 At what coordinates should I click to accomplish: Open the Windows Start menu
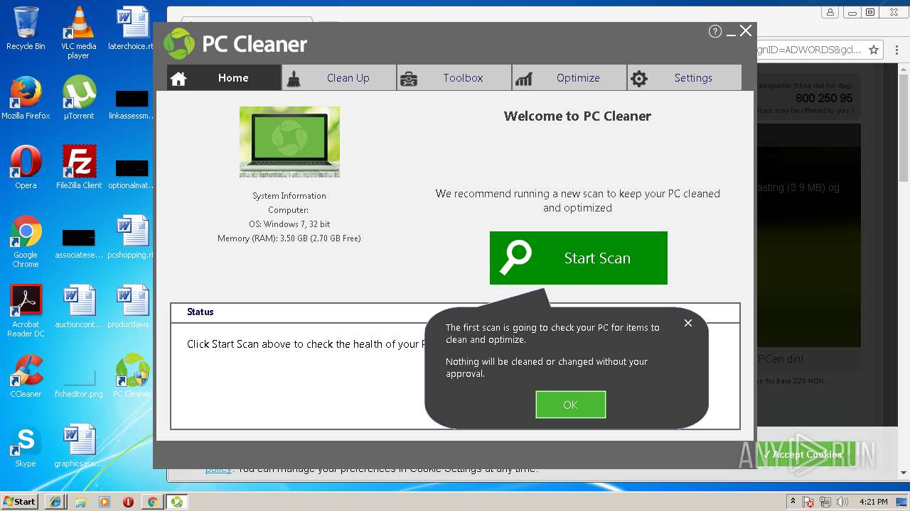(x=19, y=501)
